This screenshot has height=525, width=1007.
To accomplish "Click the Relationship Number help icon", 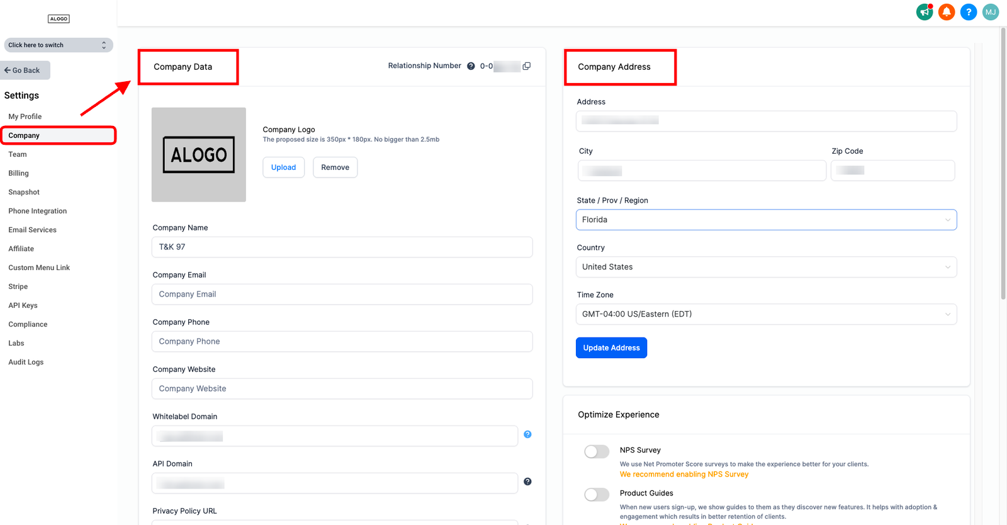I will tap(471, 66).
